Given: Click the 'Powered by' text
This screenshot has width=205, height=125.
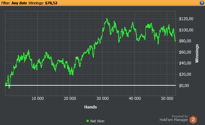Looking at the screenshot, I should pos(180,116).
